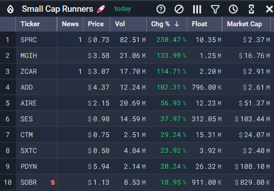The width and height of the screenshot is (274, 191).
Task: Select the SOBR ticker
Action: [28, 182]
